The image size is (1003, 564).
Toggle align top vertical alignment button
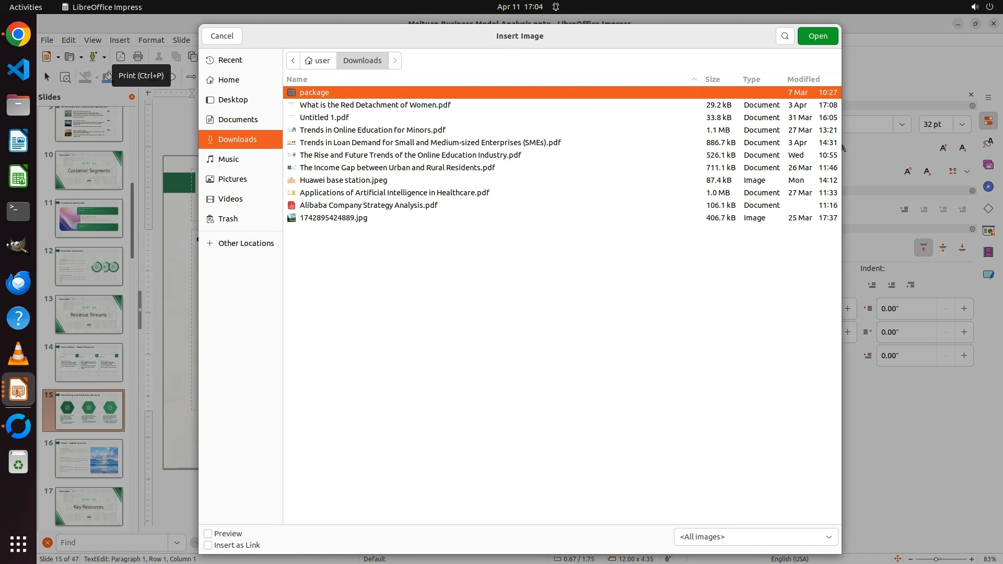tap(923, 248)
